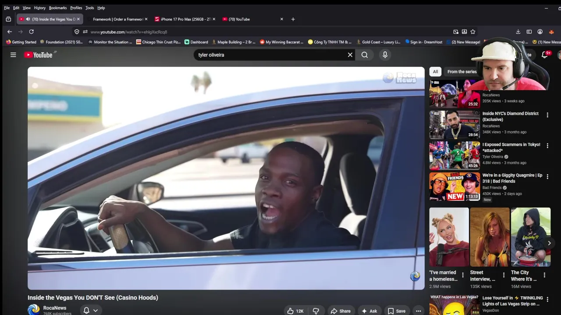Open the RocaNews channel name link

54,308
